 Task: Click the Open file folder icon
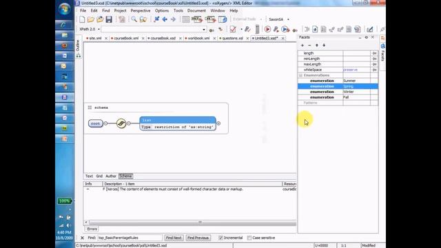coord(90,19)
